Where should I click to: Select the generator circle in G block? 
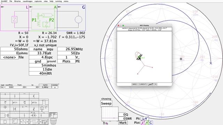78,19
